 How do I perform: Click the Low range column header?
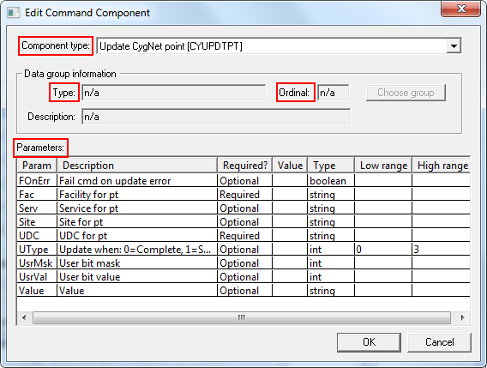383,166
